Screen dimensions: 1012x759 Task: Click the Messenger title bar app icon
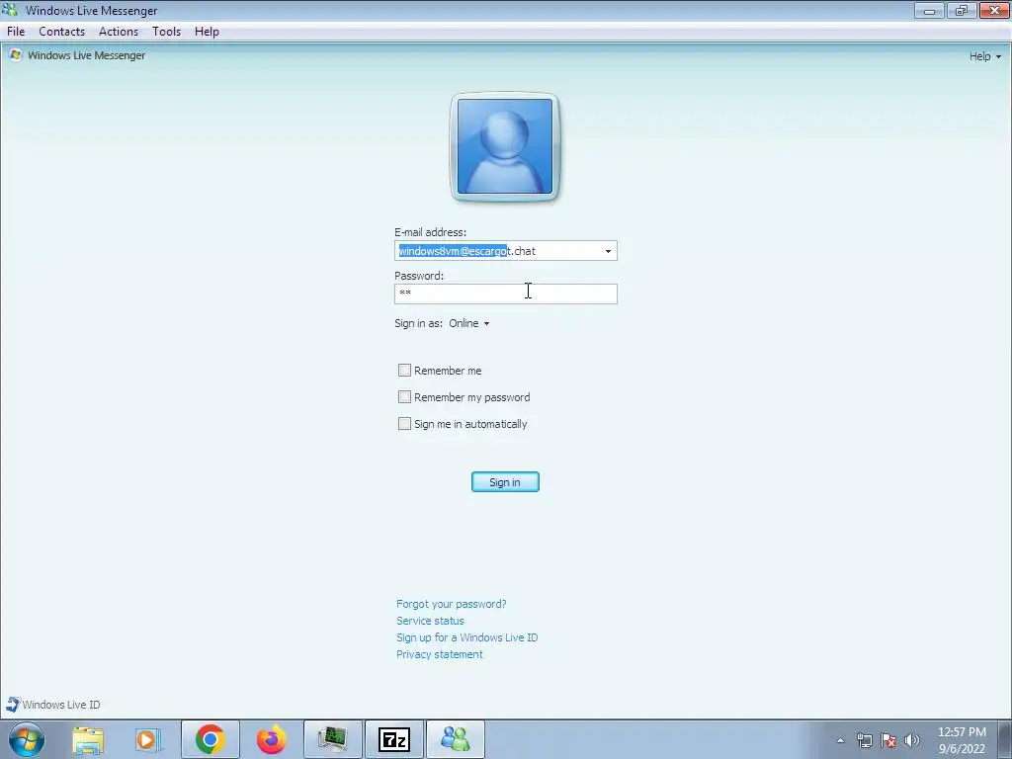[x=10, y=10]
